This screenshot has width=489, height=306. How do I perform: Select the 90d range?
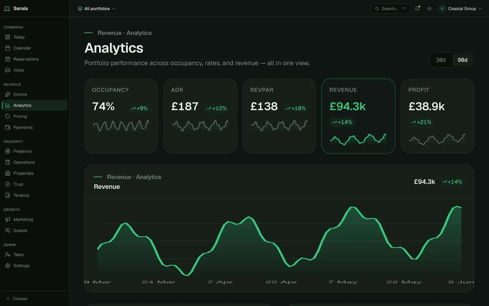pyautogui.click(x=462, y=60)
